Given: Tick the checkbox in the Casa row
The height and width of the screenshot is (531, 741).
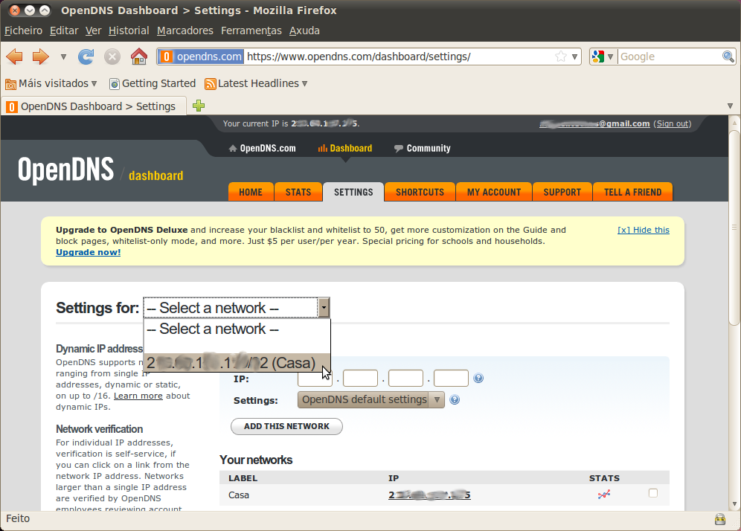Looking at the screenshot, I should click(653, 493).
